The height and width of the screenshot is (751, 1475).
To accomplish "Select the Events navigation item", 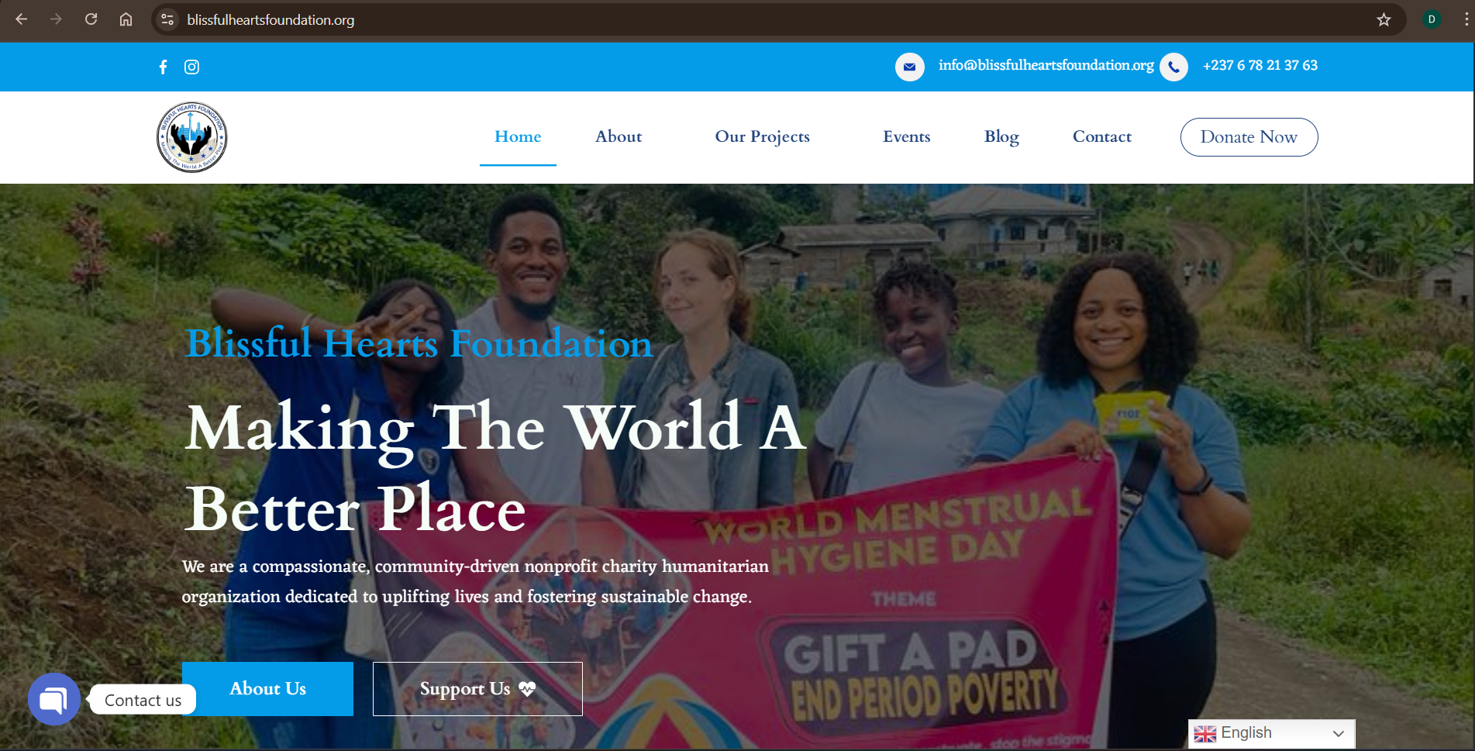I will pos(906,136).
